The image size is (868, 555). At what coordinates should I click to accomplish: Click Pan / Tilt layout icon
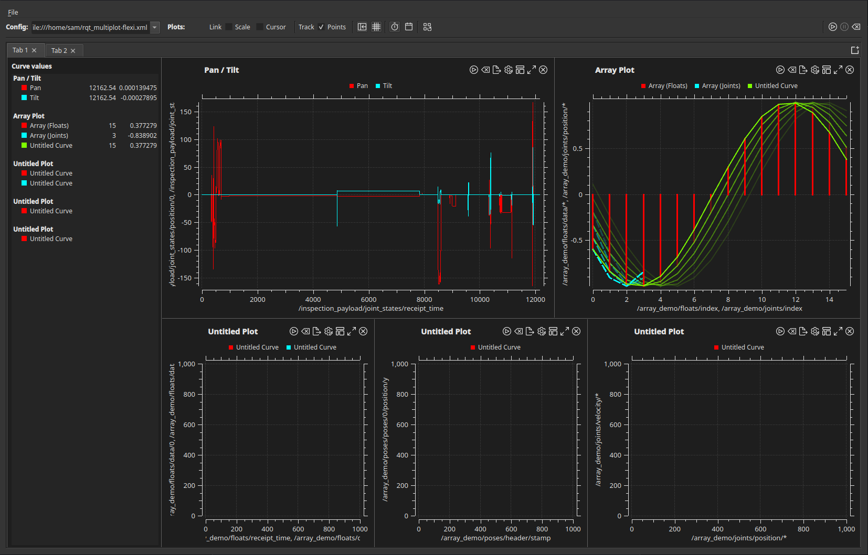pos(520,70)
